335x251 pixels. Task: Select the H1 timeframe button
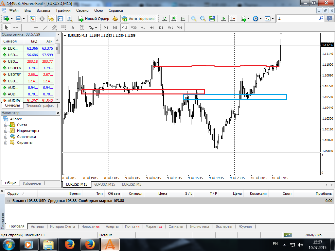(x=143, y=27)
